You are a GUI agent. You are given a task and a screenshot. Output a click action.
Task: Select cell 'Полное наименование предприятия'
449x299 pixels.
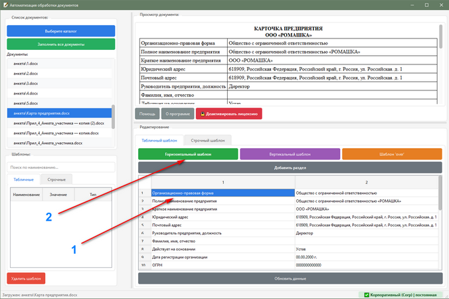coord(223,201)
